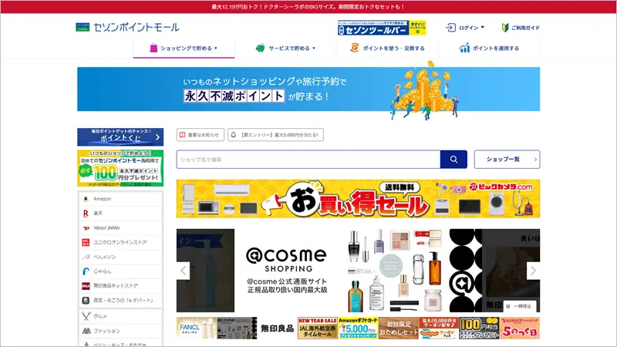Select the @cosme carousel thumbnail
Image resolution: width=617 pixels, height=347 pixels.
coord(237,328)
